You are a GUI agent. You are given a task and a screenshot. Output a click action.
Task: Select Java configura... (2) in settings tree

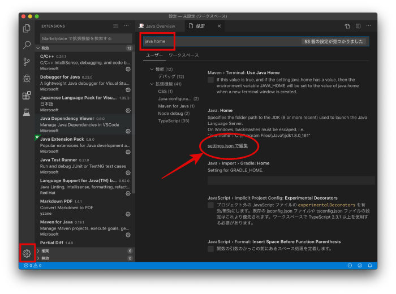178,99
